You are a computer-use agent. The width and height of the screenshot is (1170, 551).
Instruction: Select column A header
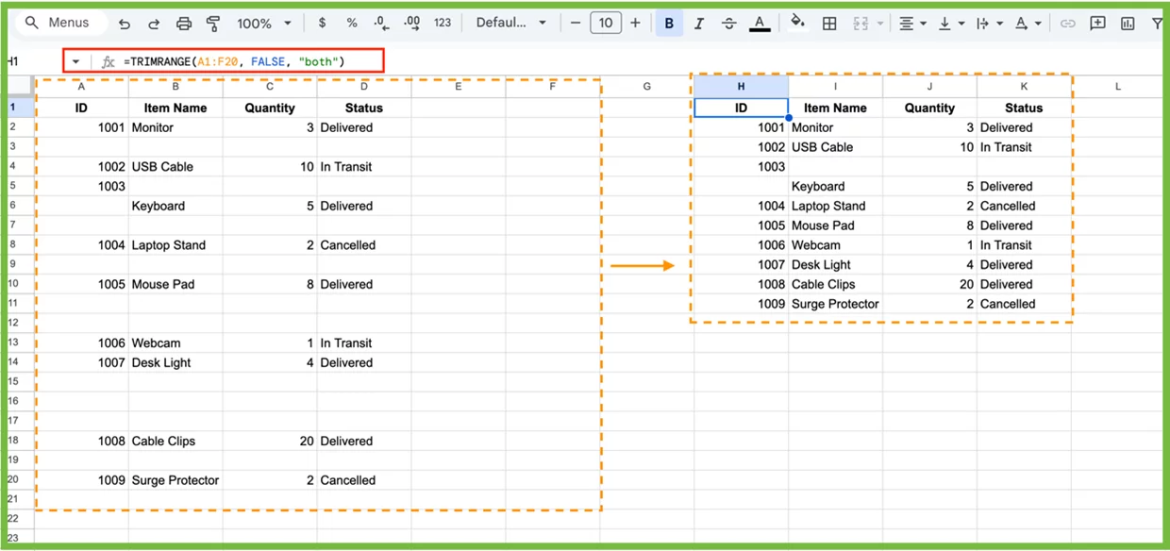tap(81, 87)
